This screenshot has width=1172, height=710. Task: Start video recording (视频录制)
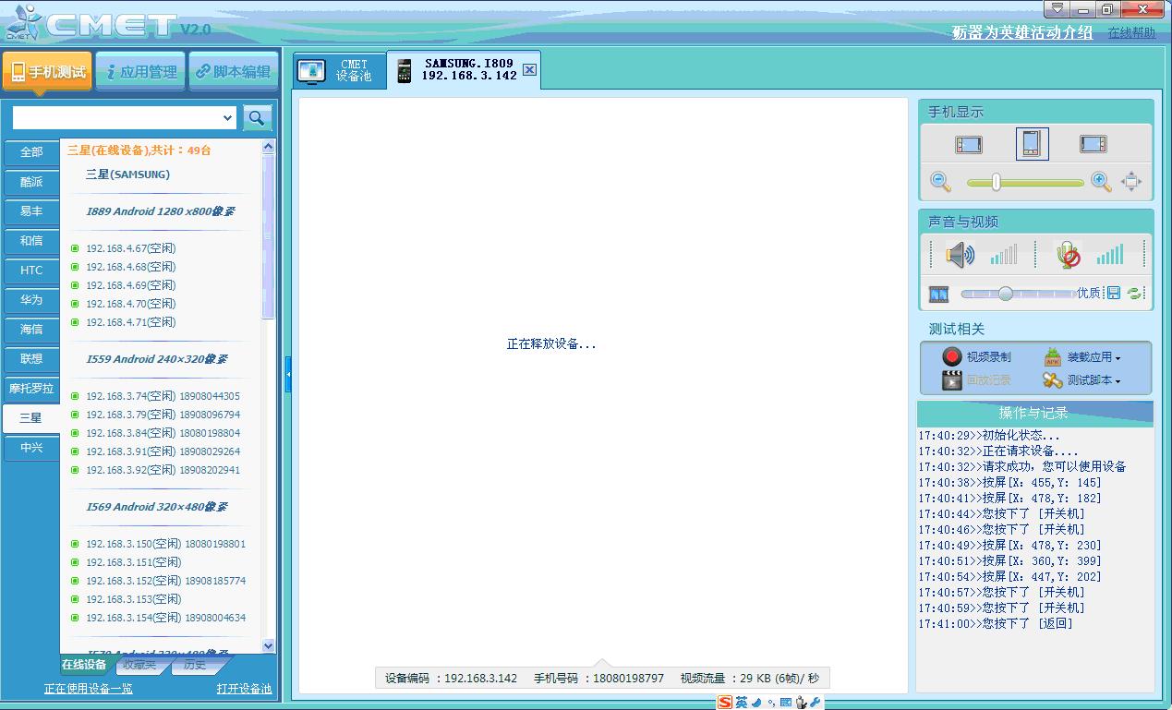[x=976, y=356]
